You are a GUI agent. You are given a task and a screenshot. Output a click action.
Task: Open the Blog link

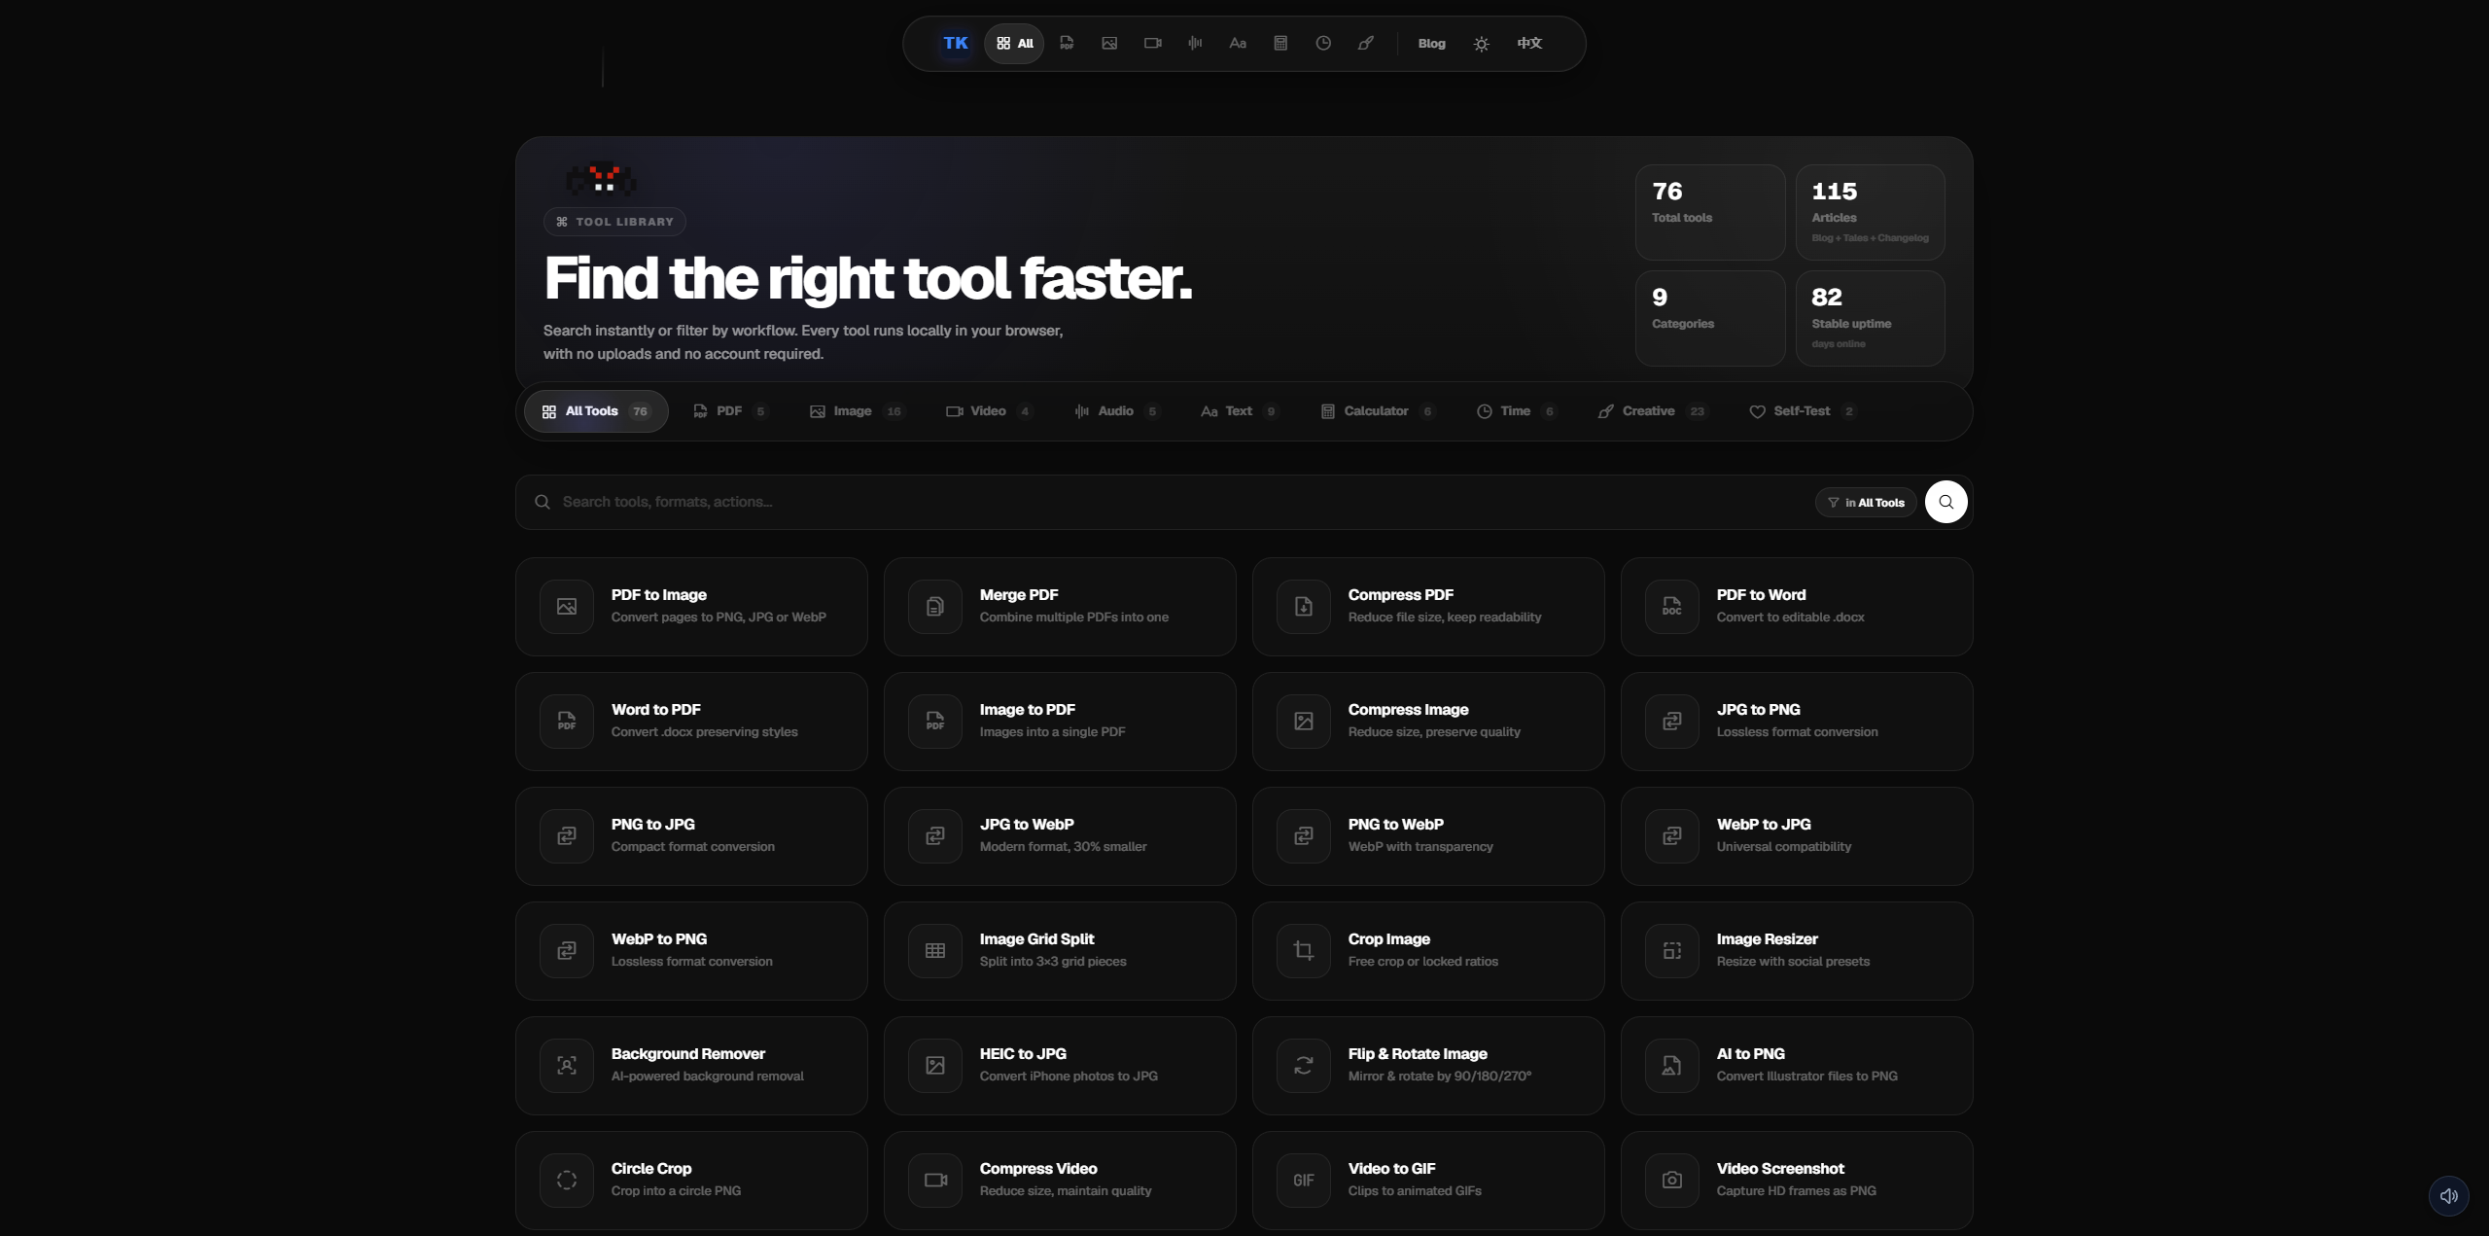pyautogui.click(x=1431, y=44)
